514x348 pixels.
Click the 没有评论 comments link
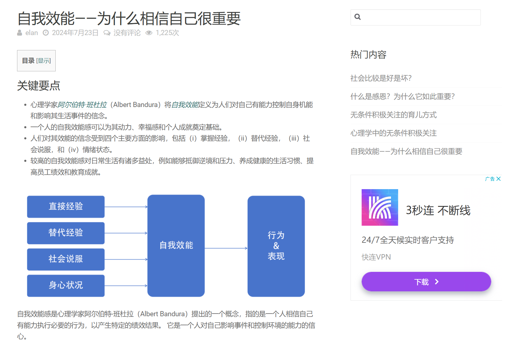[x=127, y=33]
